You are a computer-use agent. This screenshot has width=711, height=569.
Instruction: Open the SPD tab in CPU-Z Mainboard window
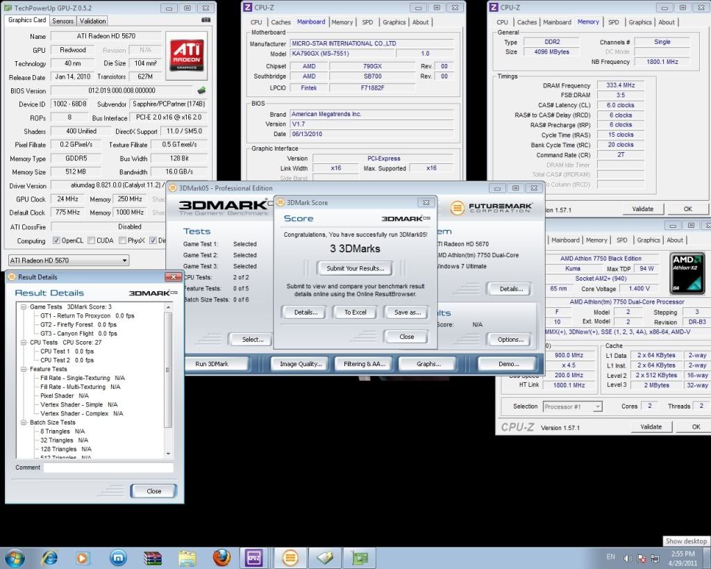tap(367, 22)
